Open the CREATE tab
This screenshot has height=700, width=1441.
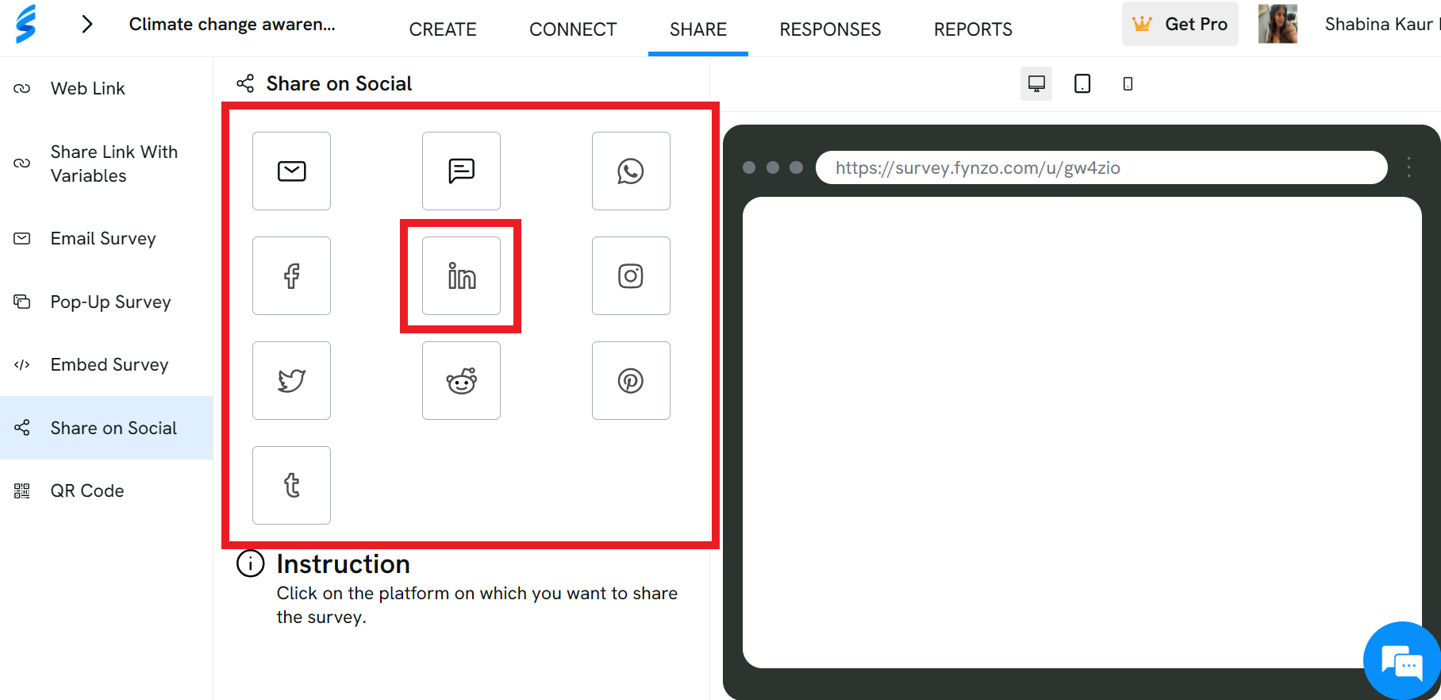tap(443, 29)
